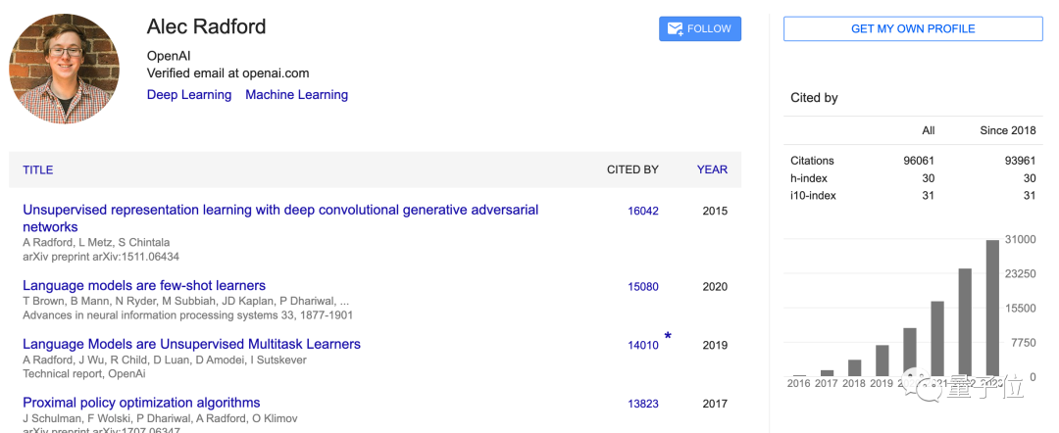Click Alec Radford's profile photo

coord(65,69)
